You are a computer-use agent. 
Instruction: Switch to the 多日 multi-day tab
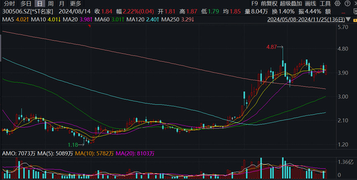(x=26, y=3)
